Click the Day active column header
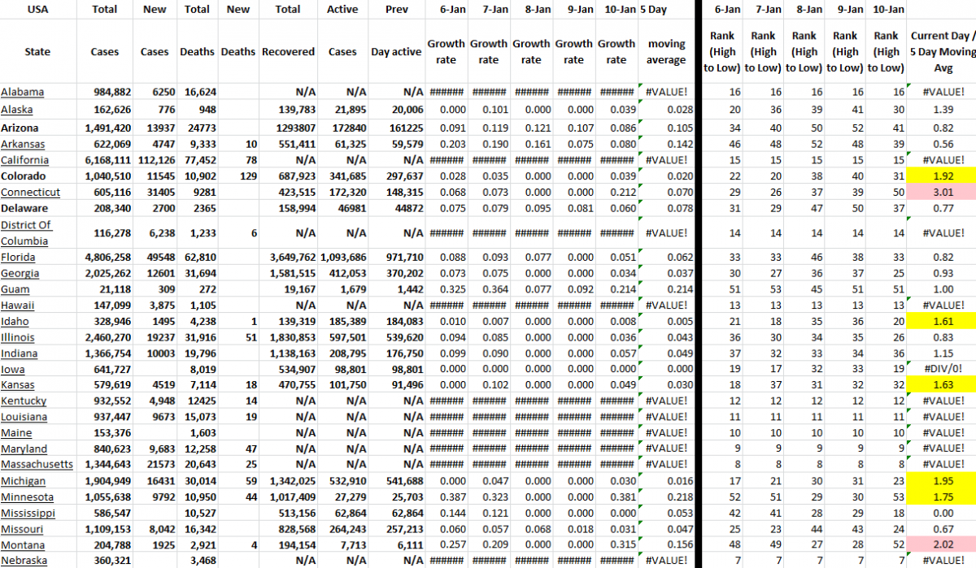 pyautogui.click(x=396, y=52)
